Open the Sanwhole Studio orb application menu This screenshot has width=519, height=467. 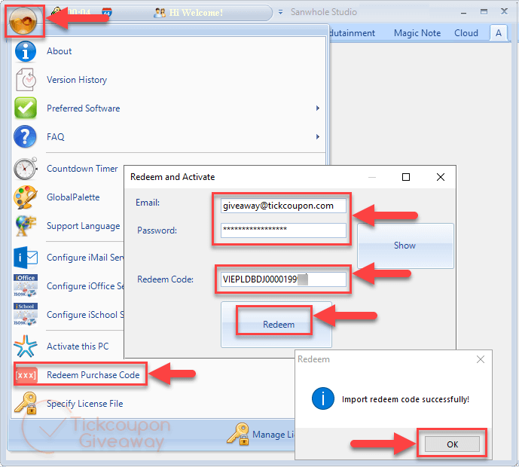[x=23, y=21]
